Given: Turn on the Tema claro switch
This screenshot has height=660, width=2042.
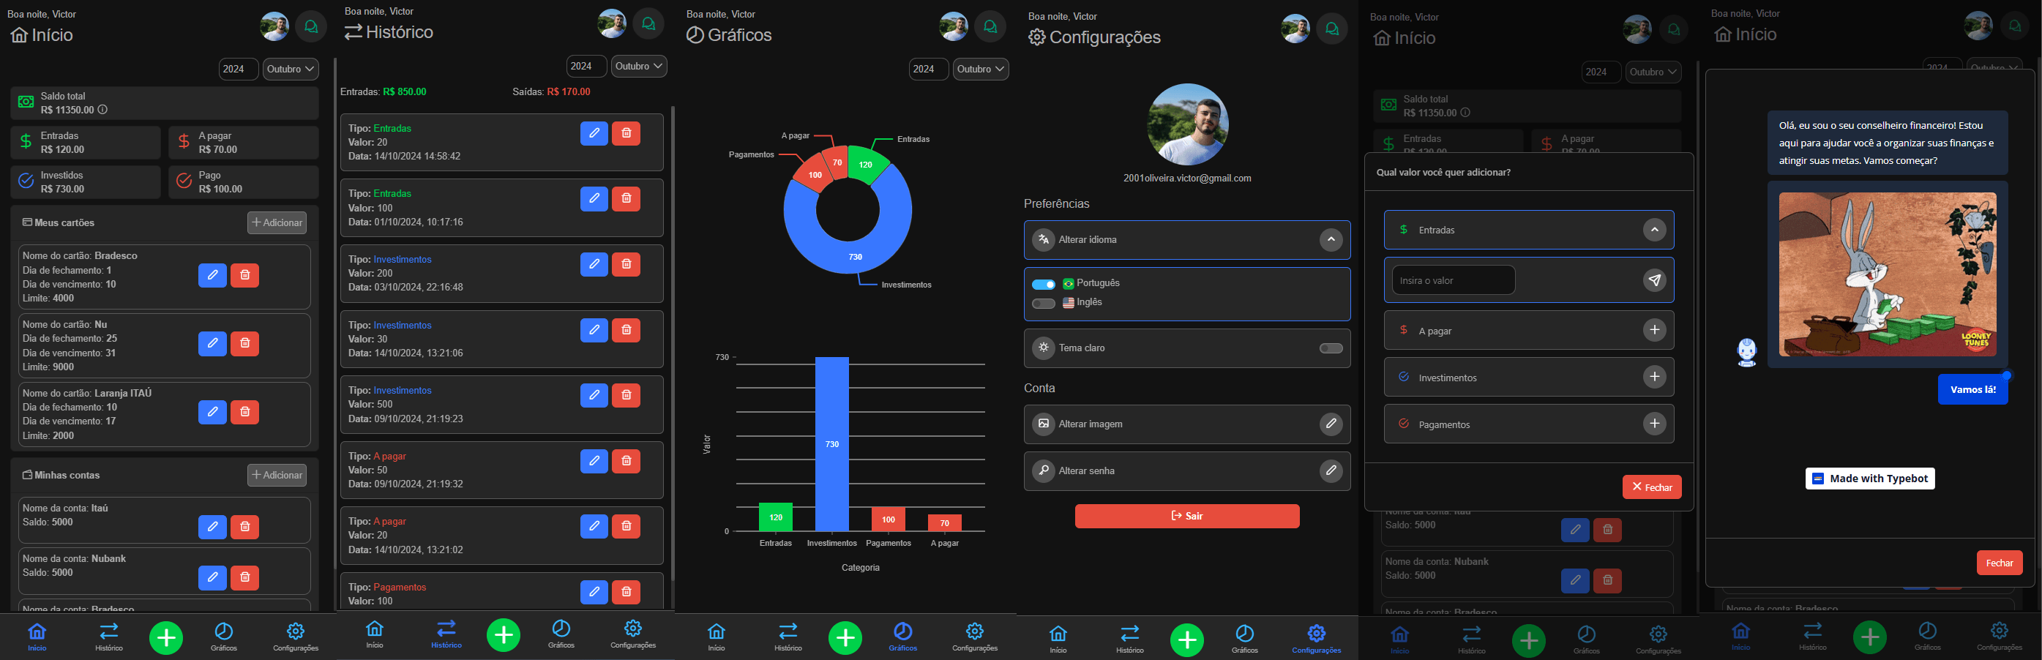Looking at the screenshot, I should (1331, 348).
